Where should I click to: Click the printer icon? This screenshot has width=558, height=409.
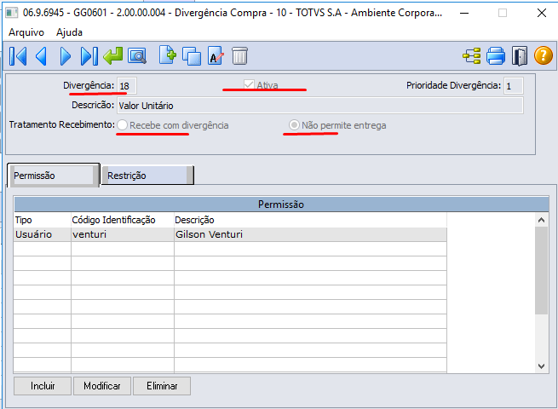496,56
